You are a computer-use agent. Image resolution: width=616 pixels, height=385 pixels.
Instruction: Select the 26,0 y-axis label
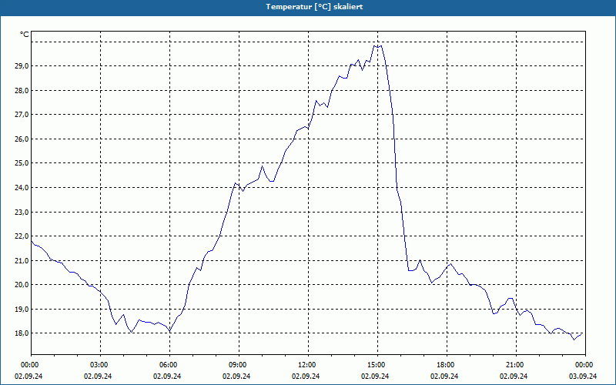pyautogui.click(x=22, y=139)
